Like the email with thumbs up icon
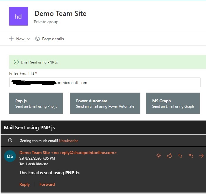This screenshot has width=206, height=194. 169,156
